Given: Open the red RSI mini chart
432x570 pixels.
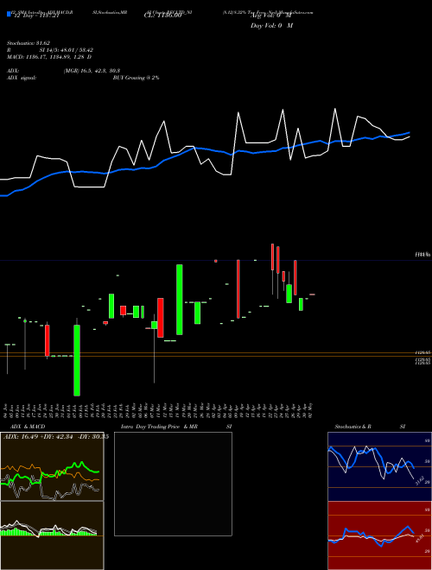Looking at the screenshot, I should point(379,535).
